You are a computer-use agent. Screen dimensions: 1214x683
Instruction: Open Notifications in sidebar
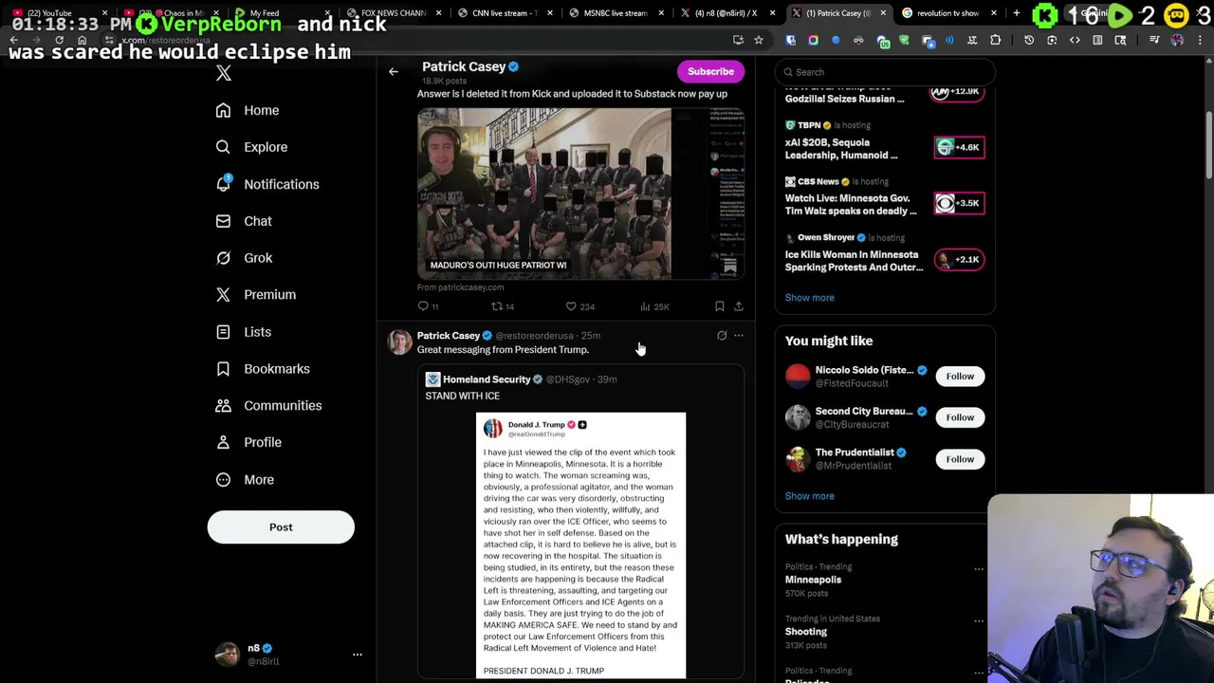click(267, 184)
